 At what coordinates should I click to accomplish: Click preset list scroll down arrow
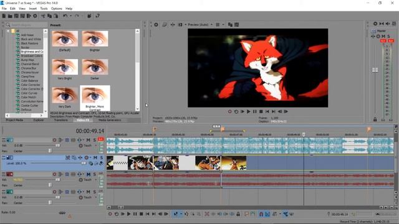137,109
